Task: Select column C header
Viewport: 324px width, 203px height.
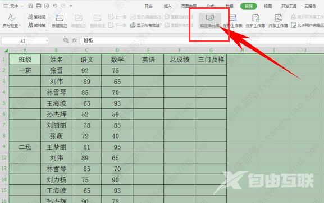Action: [x=87, y=50]
